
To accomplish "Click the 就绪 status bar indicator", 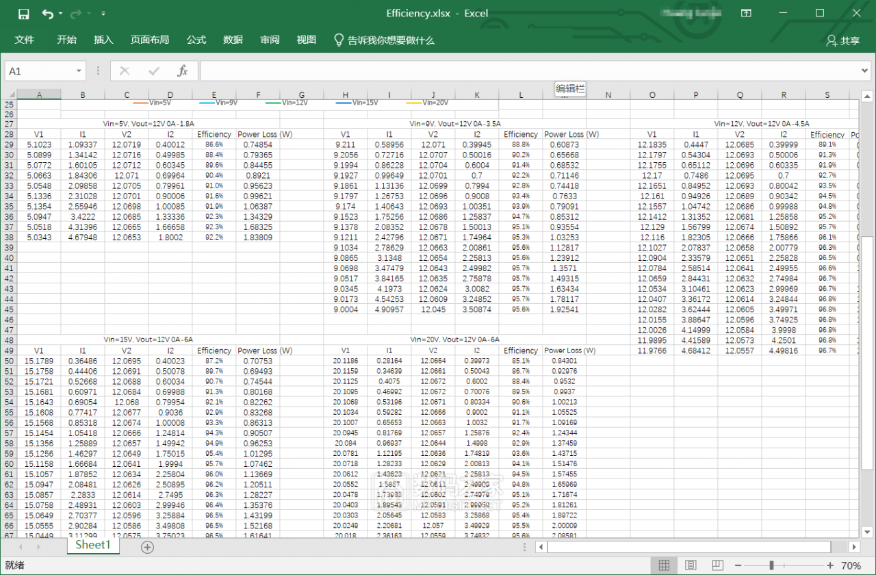I will (x=14, y=565).
